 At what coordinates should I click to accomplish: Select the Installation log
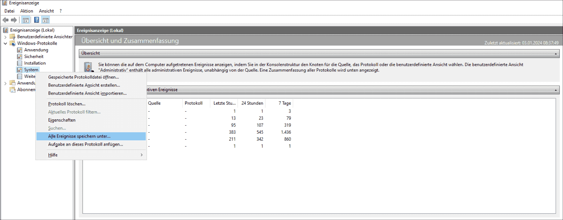point(35,64)
